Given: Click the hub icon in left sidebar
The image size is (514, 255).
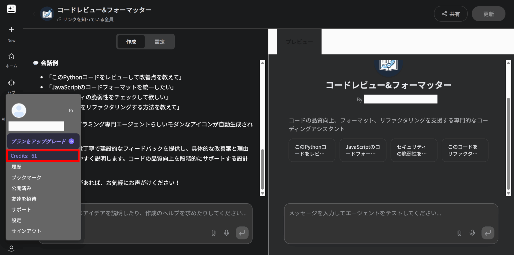Looking at the screenshot, I should click(x=11, y=83).
